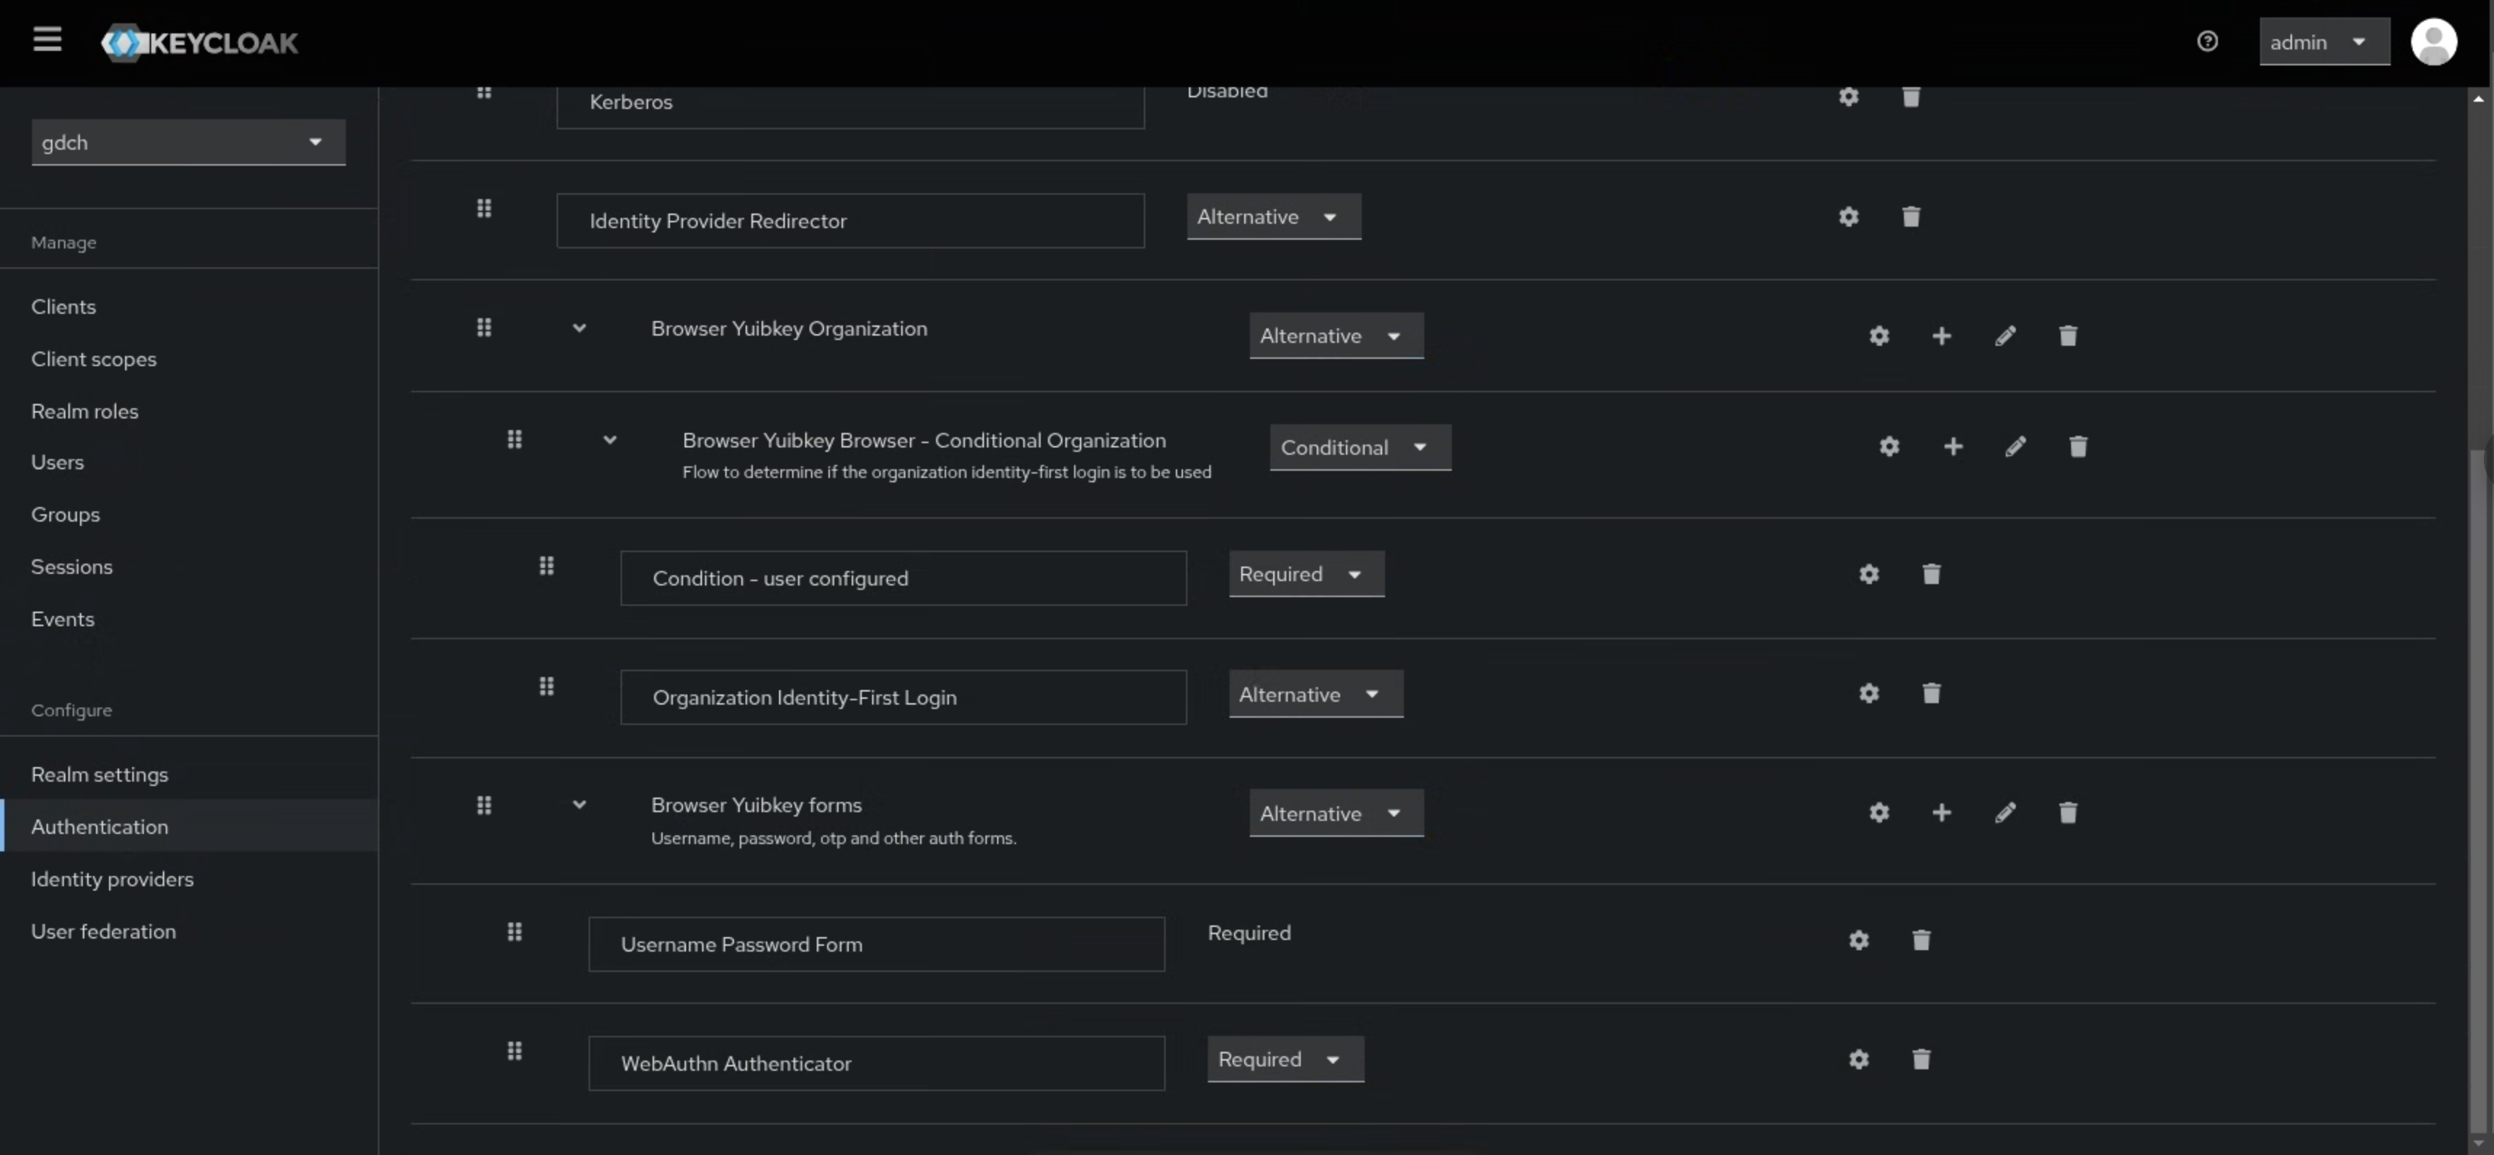
Task: Add step to Conditional Organization sub-flow
Action: pyautogui.click(x=1953, y=446)
